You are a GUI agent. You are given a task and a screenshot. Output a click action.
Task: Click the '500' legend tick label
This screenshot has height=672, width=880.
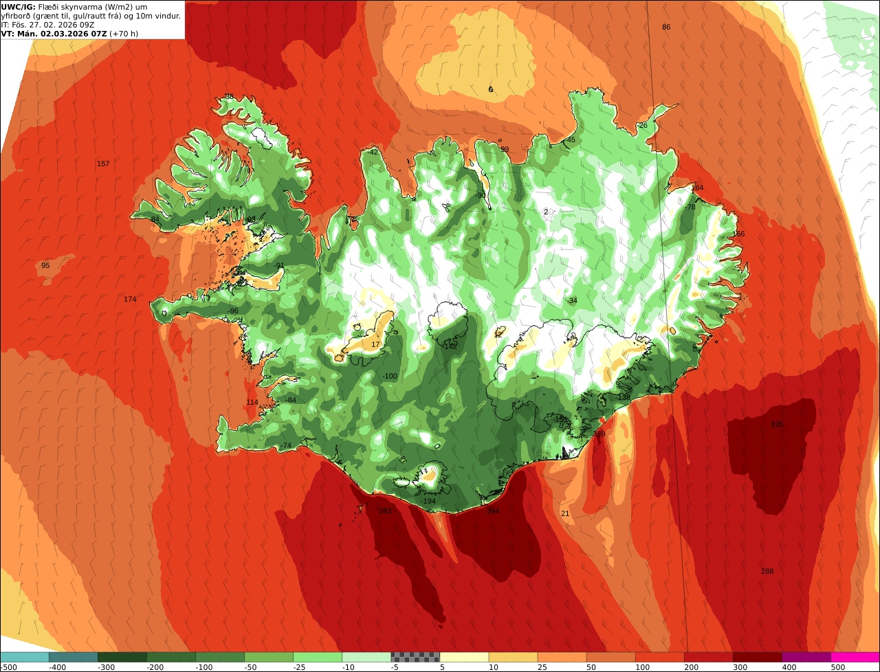(837, 667)
